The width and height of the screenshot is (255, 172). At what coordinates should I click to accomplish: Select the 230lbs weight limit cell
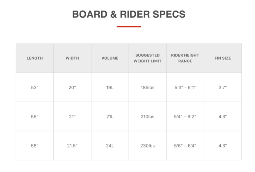point(148,146)
